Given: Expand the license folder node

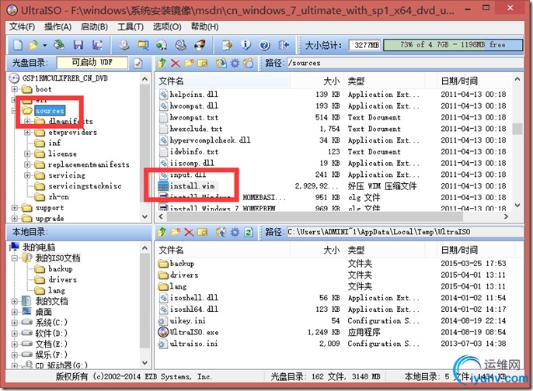Looking at the screenshot, I should (27, 154).
